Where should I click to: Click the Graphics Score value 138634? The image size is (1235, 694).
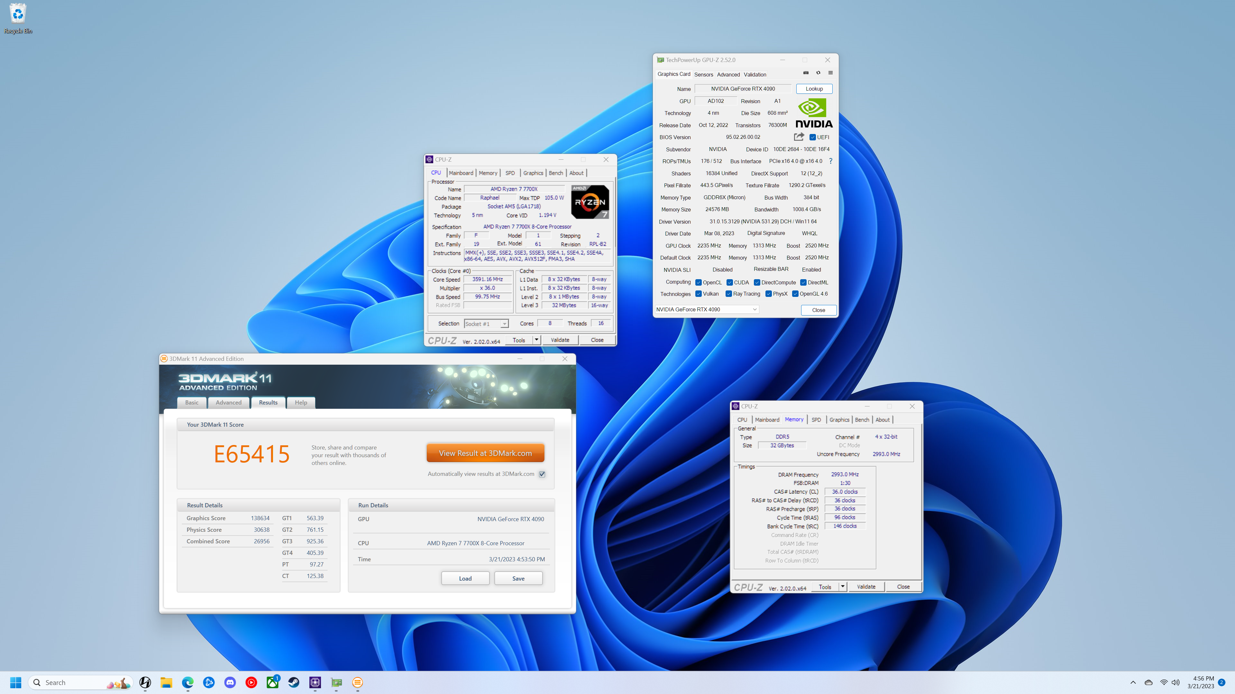coord(260,518)
